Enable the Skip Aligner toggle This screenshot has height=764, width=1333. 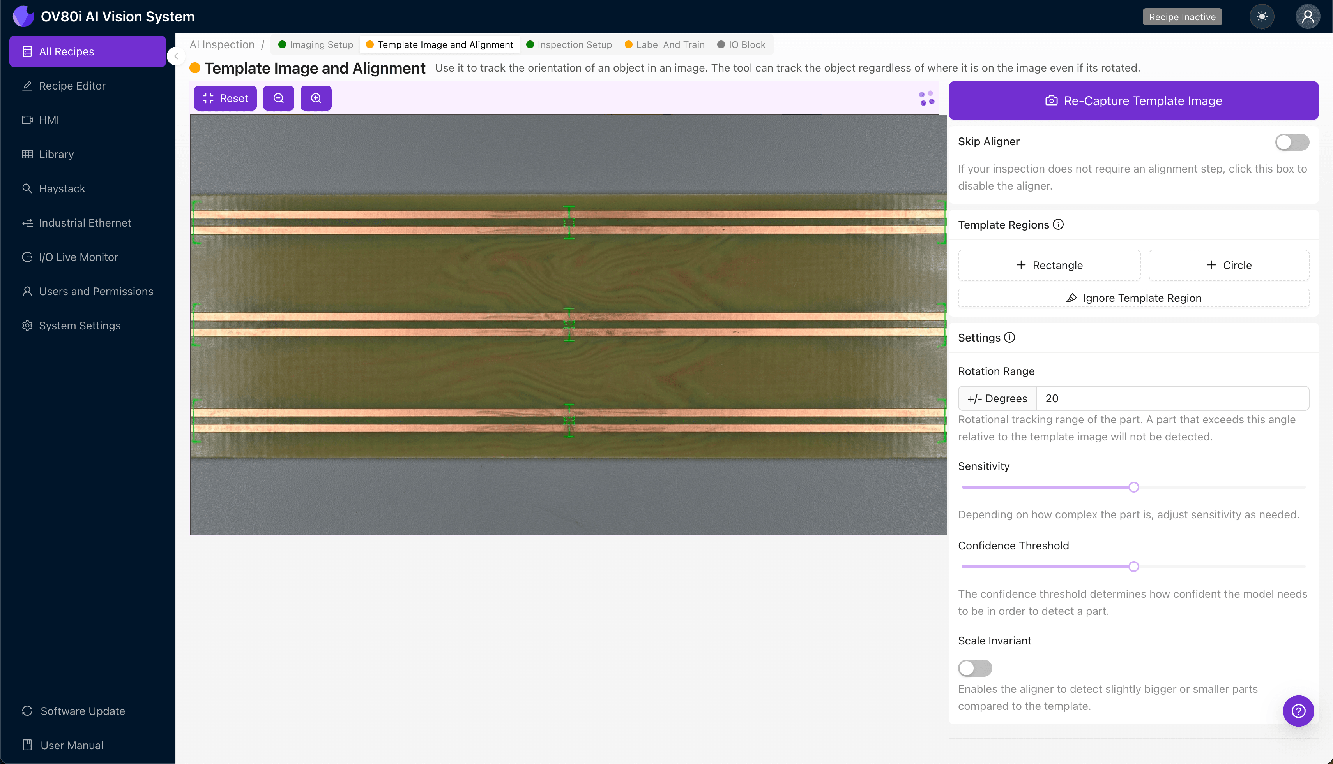(1292, 142)
